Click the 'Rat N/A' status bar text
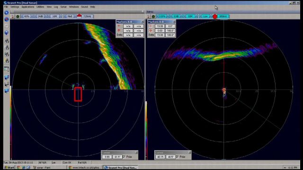303x170 pixels. [x=82, y=162]
